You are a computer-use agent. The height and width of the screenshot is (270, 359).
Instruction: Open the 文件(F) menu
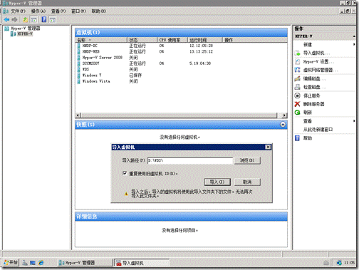[18, 11]
